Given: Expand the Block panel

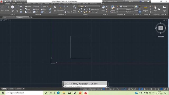Looking at the screenshot, I should [105, 15].
